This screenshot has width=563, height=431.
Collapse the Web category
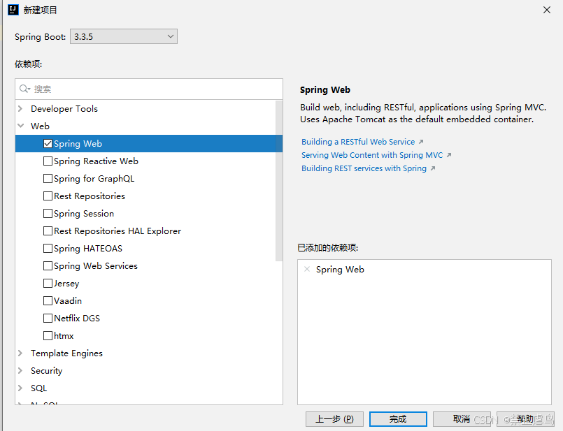[20, 126]
